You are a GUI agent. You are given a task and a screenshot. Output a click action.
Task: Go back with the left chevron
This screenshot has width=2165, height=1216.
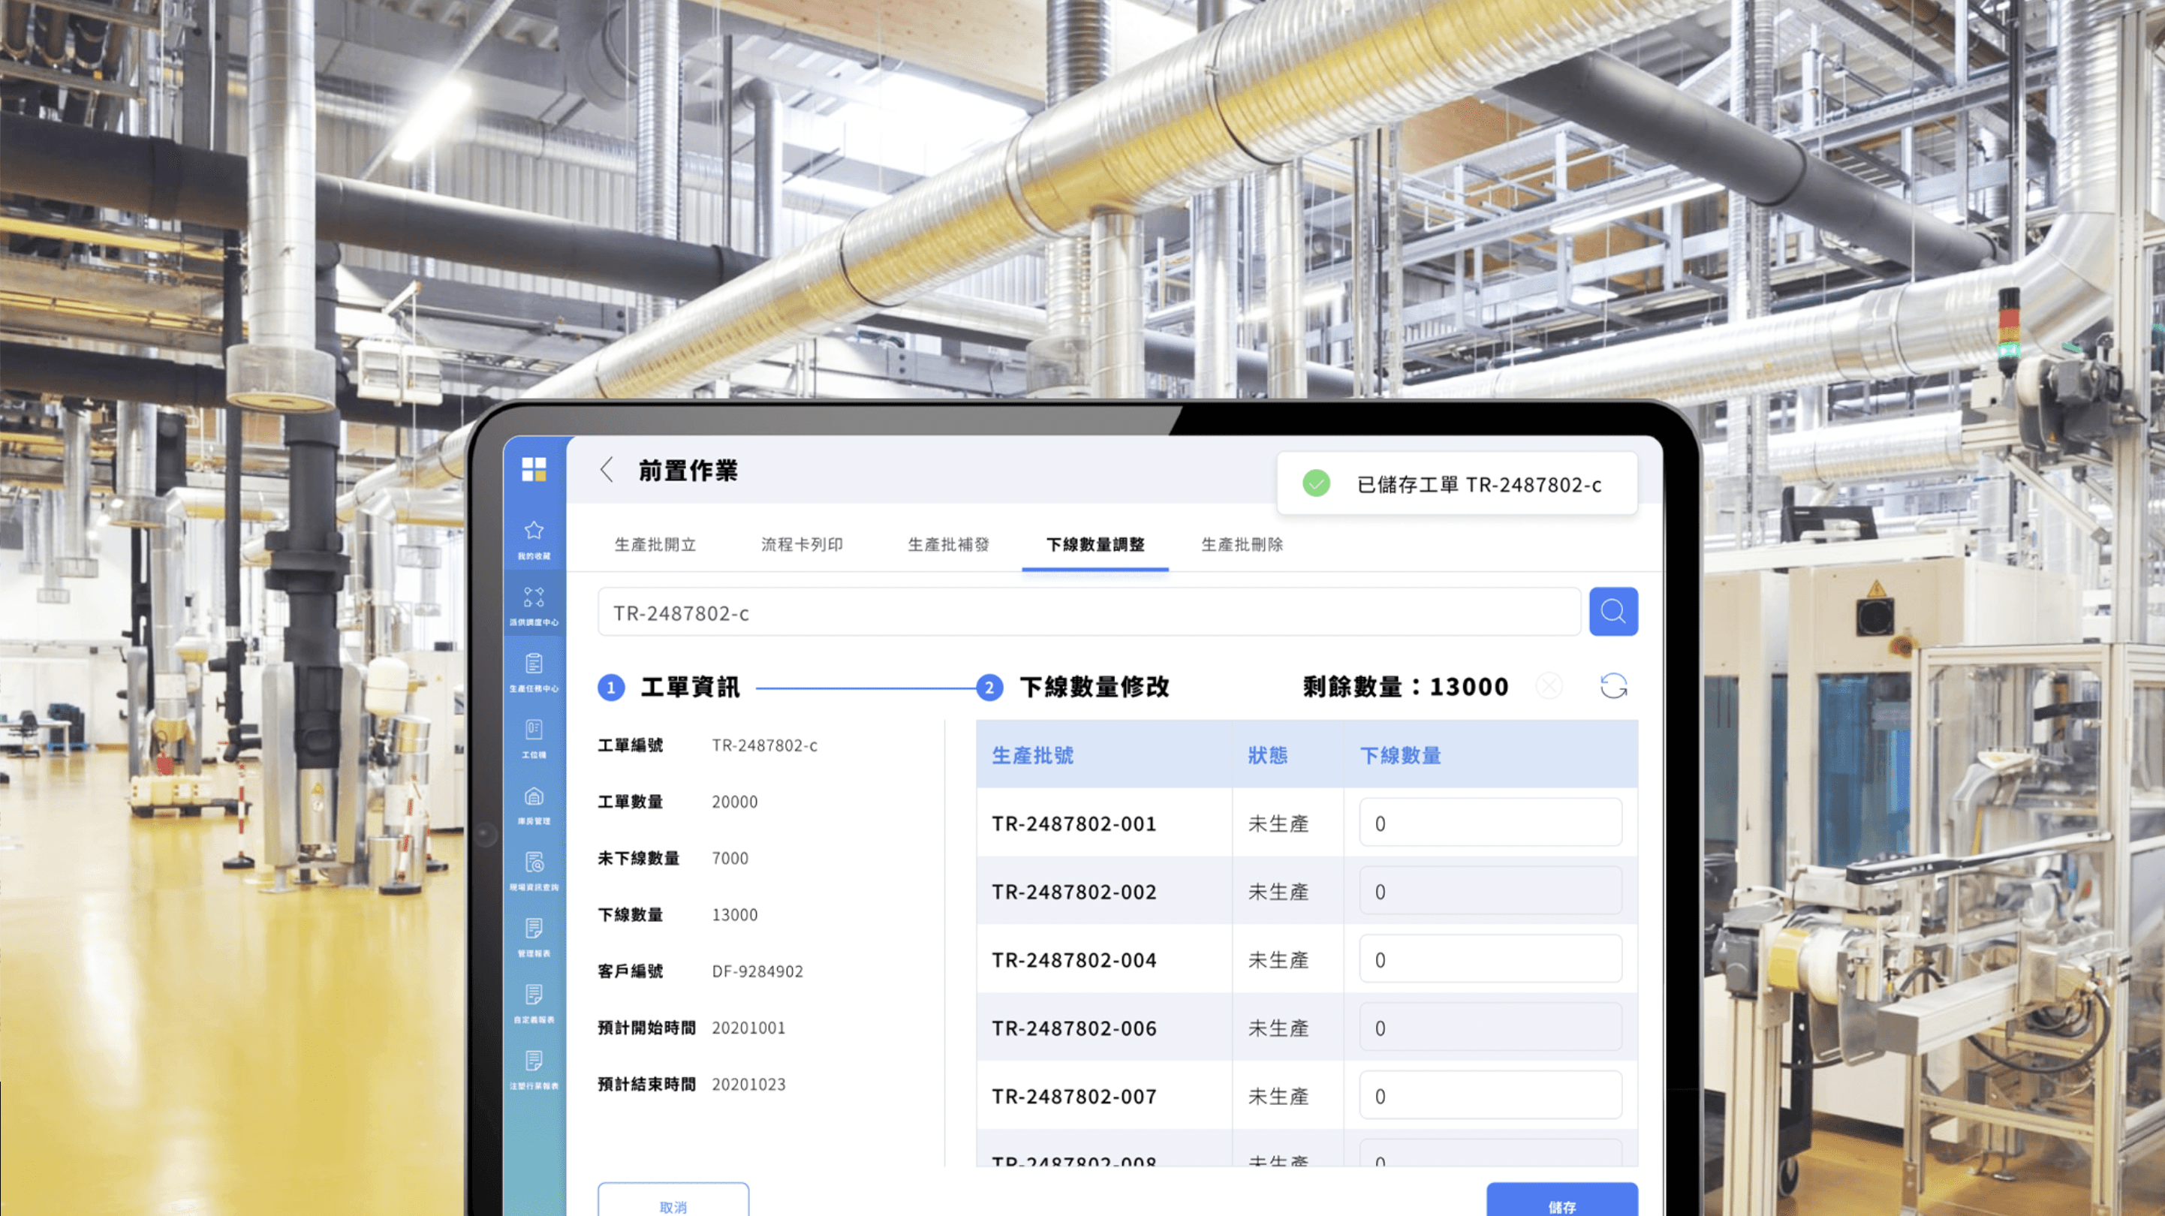607,470
